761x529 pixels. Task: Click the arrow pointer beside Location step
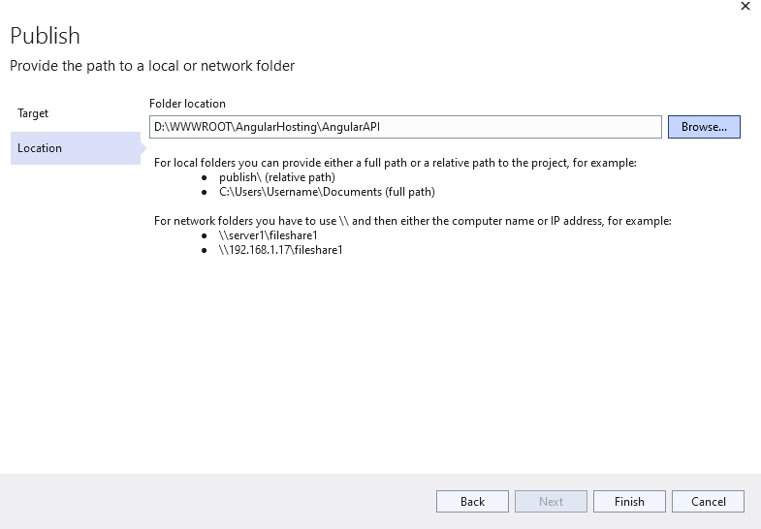[143, 148]
